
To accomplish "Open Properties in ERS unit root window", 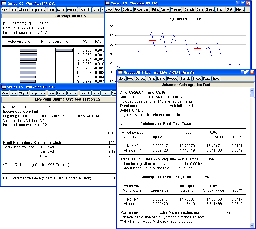I will pos(38,93).
